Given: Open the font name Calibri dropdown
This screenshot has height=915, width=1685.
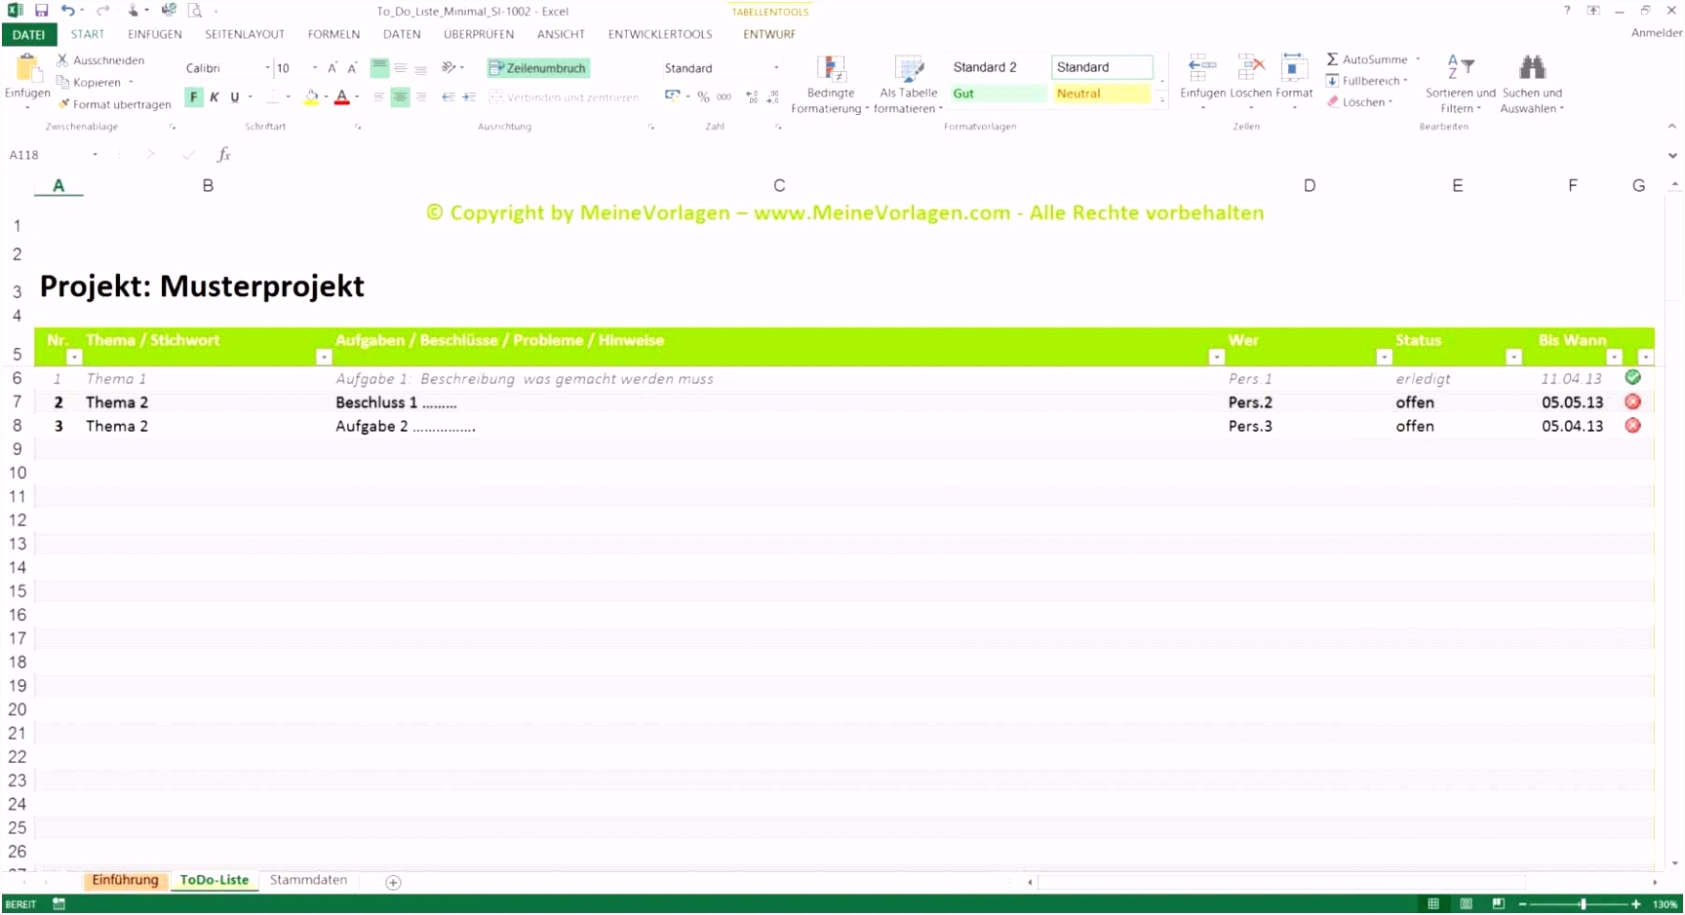Looking at the screenshot, I should [x=267, y=68].
